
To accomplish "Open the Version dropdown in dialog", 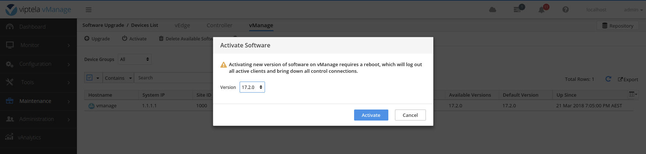I will pyautogui.click(x=252, y=87).
